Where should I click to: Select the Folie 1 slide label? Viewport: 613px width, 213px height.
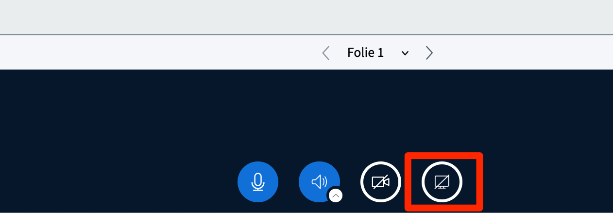(x=365, y=53)
